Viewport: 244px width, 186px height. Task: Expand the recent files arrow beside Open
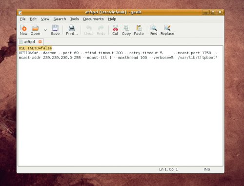(x=45, y=30)
